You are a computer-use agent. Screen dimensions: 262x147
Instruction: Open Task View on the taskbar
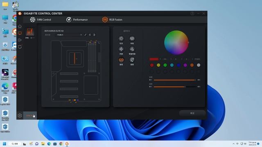pos(25,144)
